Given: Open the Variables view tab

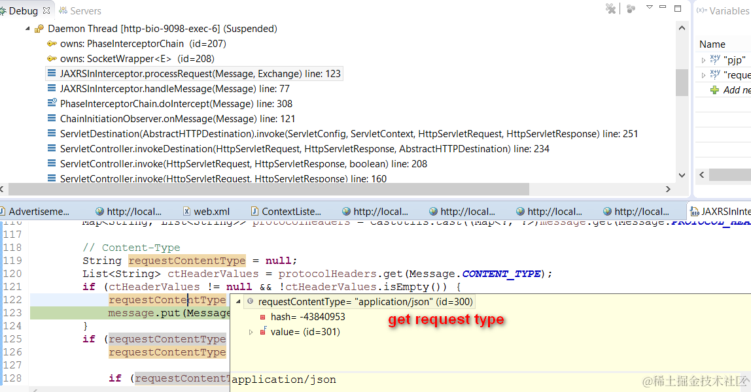Looking at the screenshot, I should click(x=724, y=10).
